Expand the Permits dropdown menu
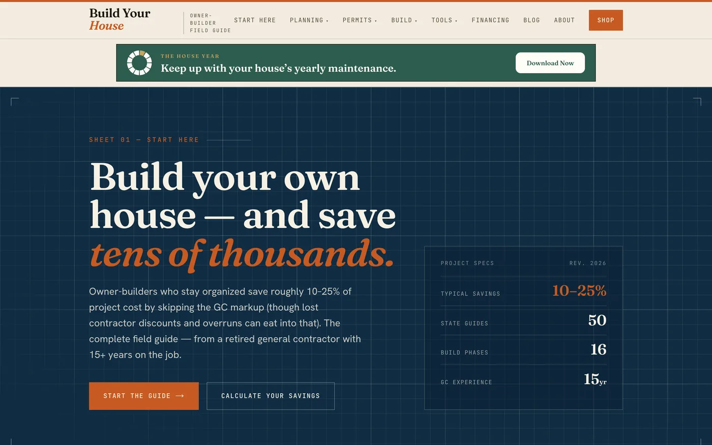Viewport: 712px width, 445px height. 360,20
